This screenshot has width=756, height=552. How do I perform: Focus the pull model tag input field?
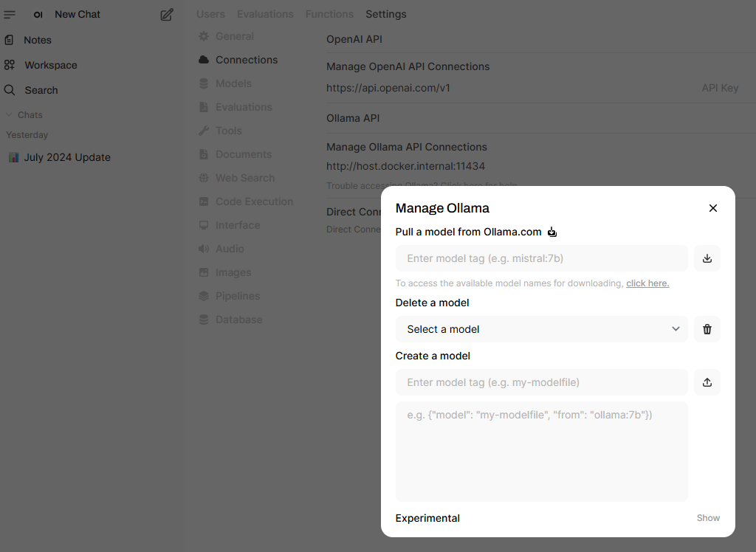click(x=541, y=258)
